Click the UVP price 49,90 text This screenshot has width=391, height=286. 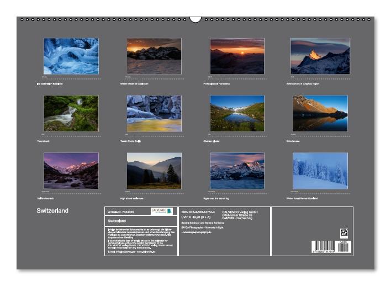[x=196, y=217]
